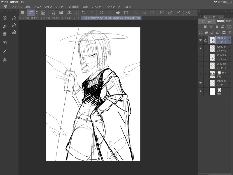This screenshot has width=233, height=175.
Task: Expand the canvas tab list chevron
Action: coord(195,18)
